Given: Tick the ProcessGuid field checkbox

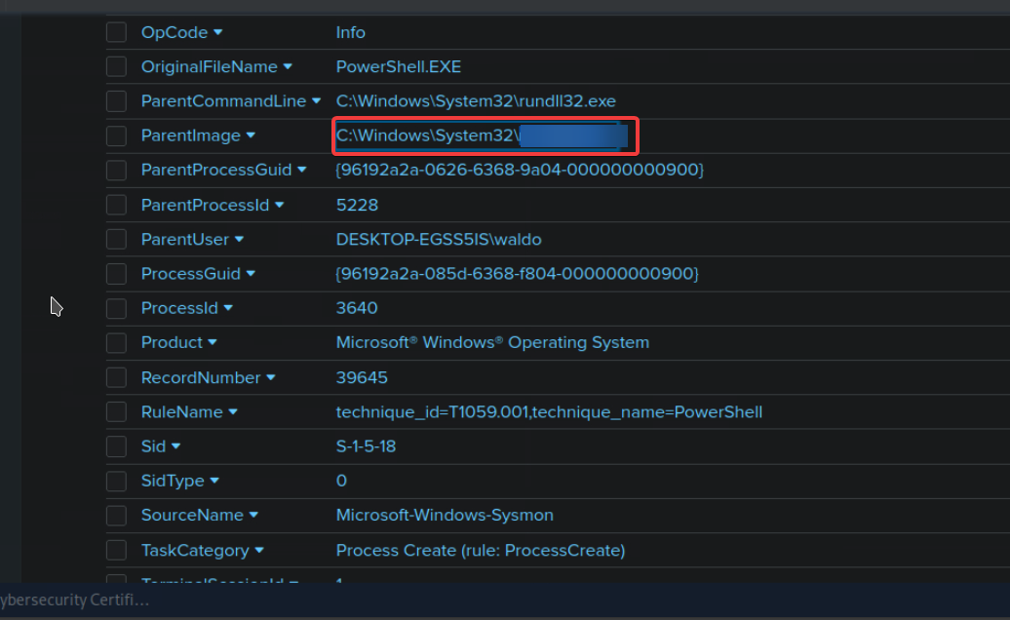Looking at the screenshot, I should coord(116,274).
